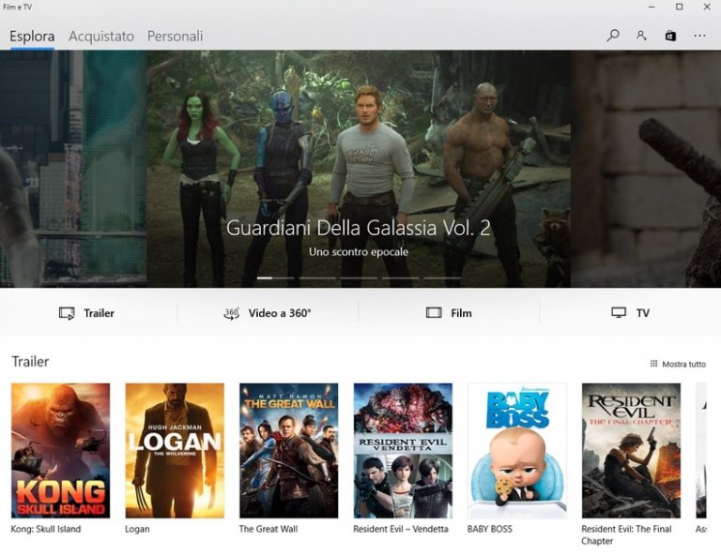Viewport: 721px width, 555px height.
Task: Click the grid icon beside Mostra tutto
Action: pos(653,364)
